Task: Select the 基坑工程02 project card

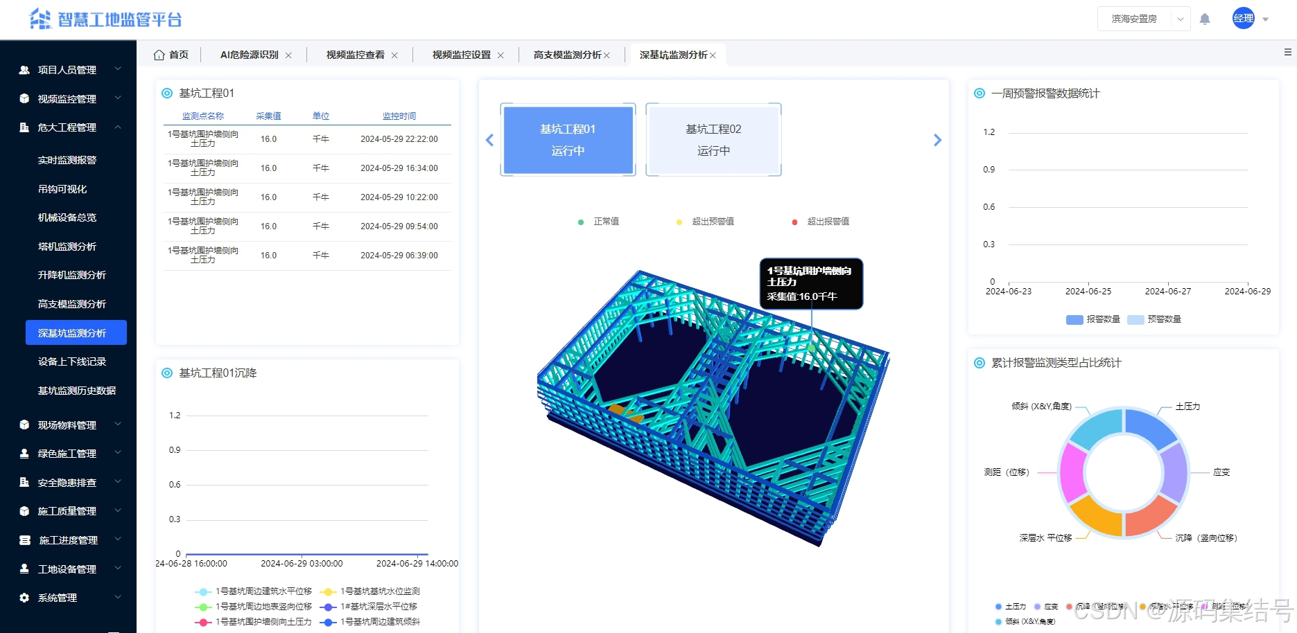Action: (x=713, y=140)
